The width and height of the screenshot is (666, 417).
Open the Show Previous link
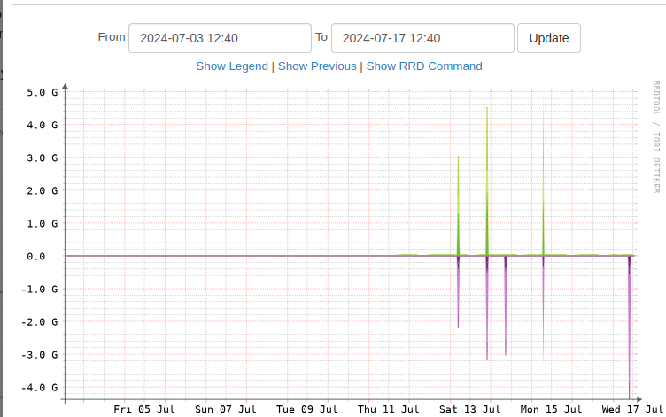click(x=317, y=66)
